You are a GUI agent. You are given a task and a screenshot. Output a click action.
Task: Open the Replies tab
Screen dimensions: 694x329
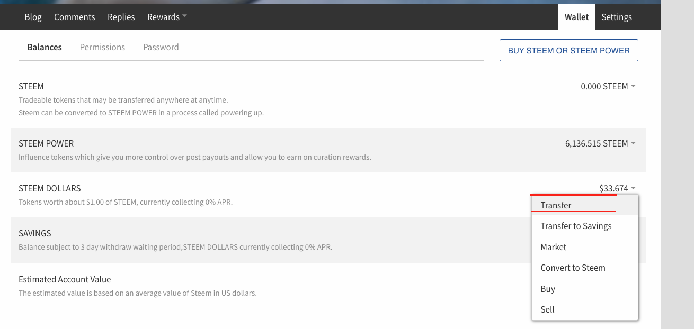[121, 17]
